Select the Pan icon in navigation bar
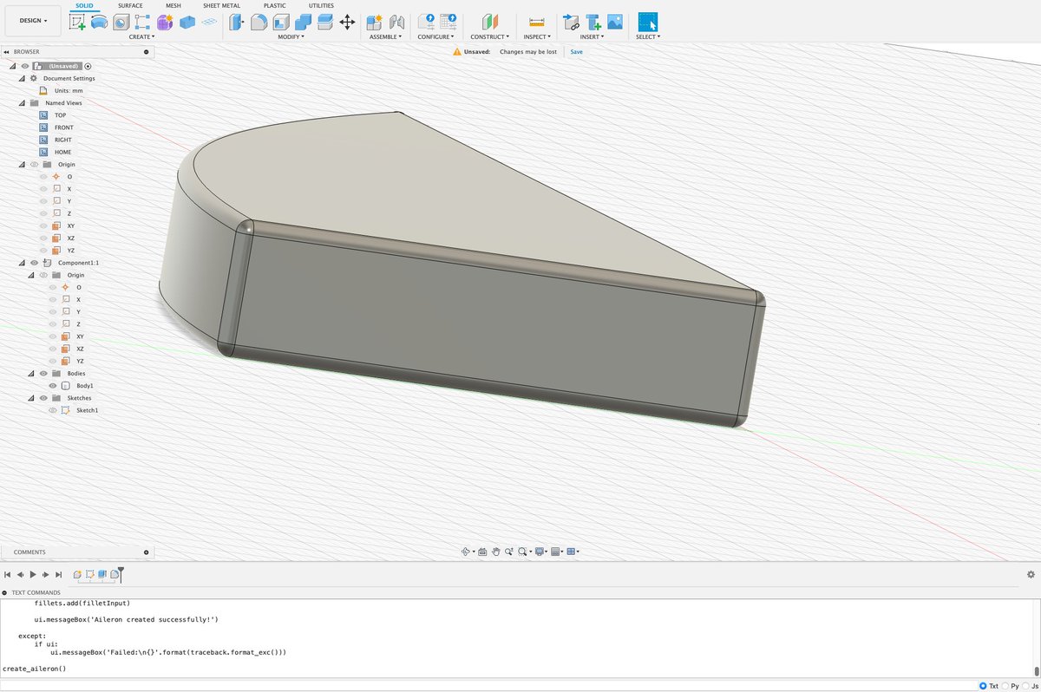1041x692 pixels. point(496,552)
